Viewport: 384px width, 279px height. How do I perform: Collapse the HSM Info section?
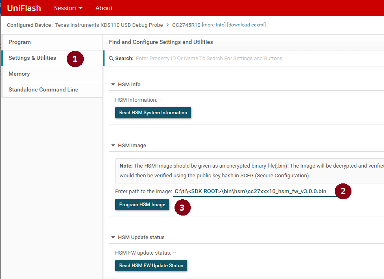pyautogui.click(x=113, y=85)
